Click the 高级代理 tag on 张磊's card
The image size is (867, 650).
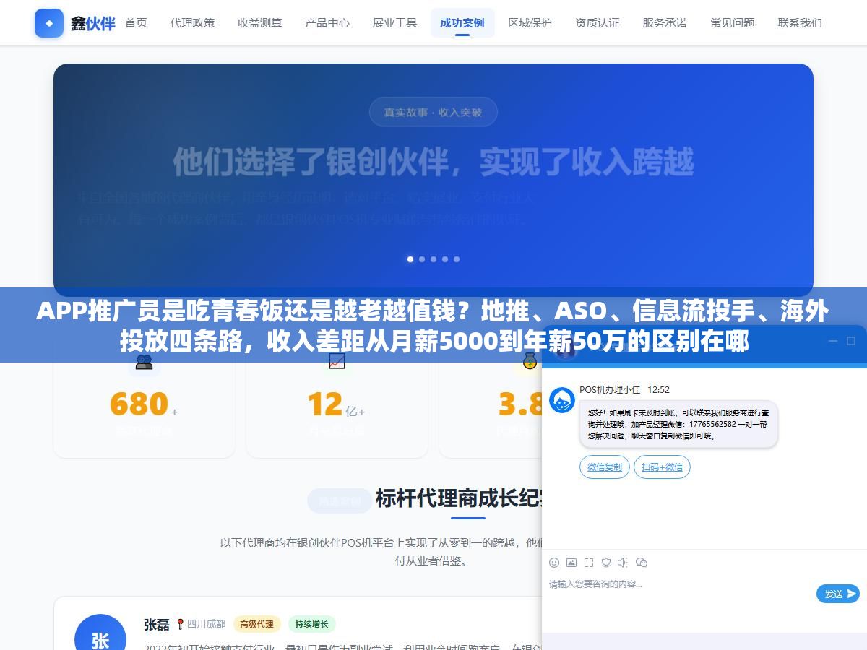(x=256, y=624)
